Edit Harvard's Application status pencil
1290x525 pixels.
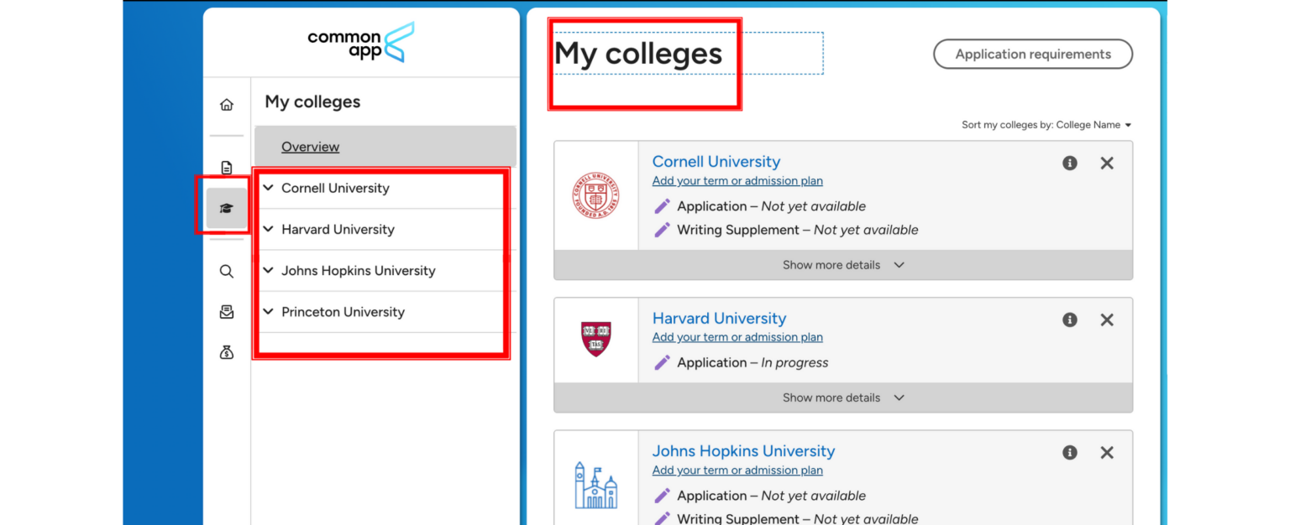pyautogui.click(x=661, y=362)
